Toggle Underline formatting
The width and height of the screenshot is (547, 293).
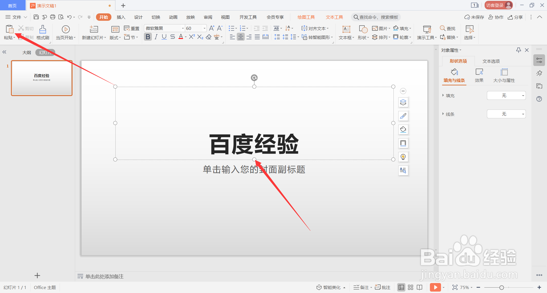pyautogui.click(x=164, y=37)
